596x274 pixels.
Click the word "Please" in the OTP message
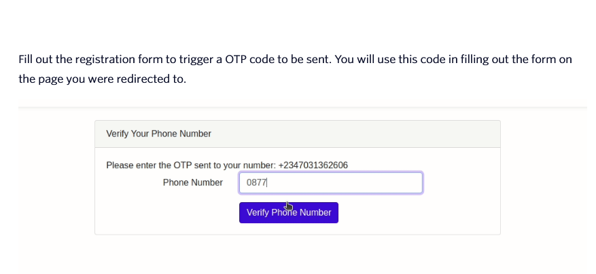click(121, 165)
